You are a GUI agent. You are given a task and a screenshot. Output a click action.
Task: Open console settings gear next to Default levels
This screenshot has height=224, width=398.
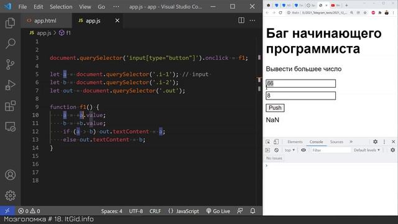pyautogui.click(x=392, y=150)
